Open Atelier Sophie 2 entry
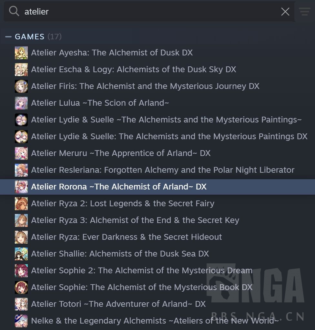 [x=157, y=271]
